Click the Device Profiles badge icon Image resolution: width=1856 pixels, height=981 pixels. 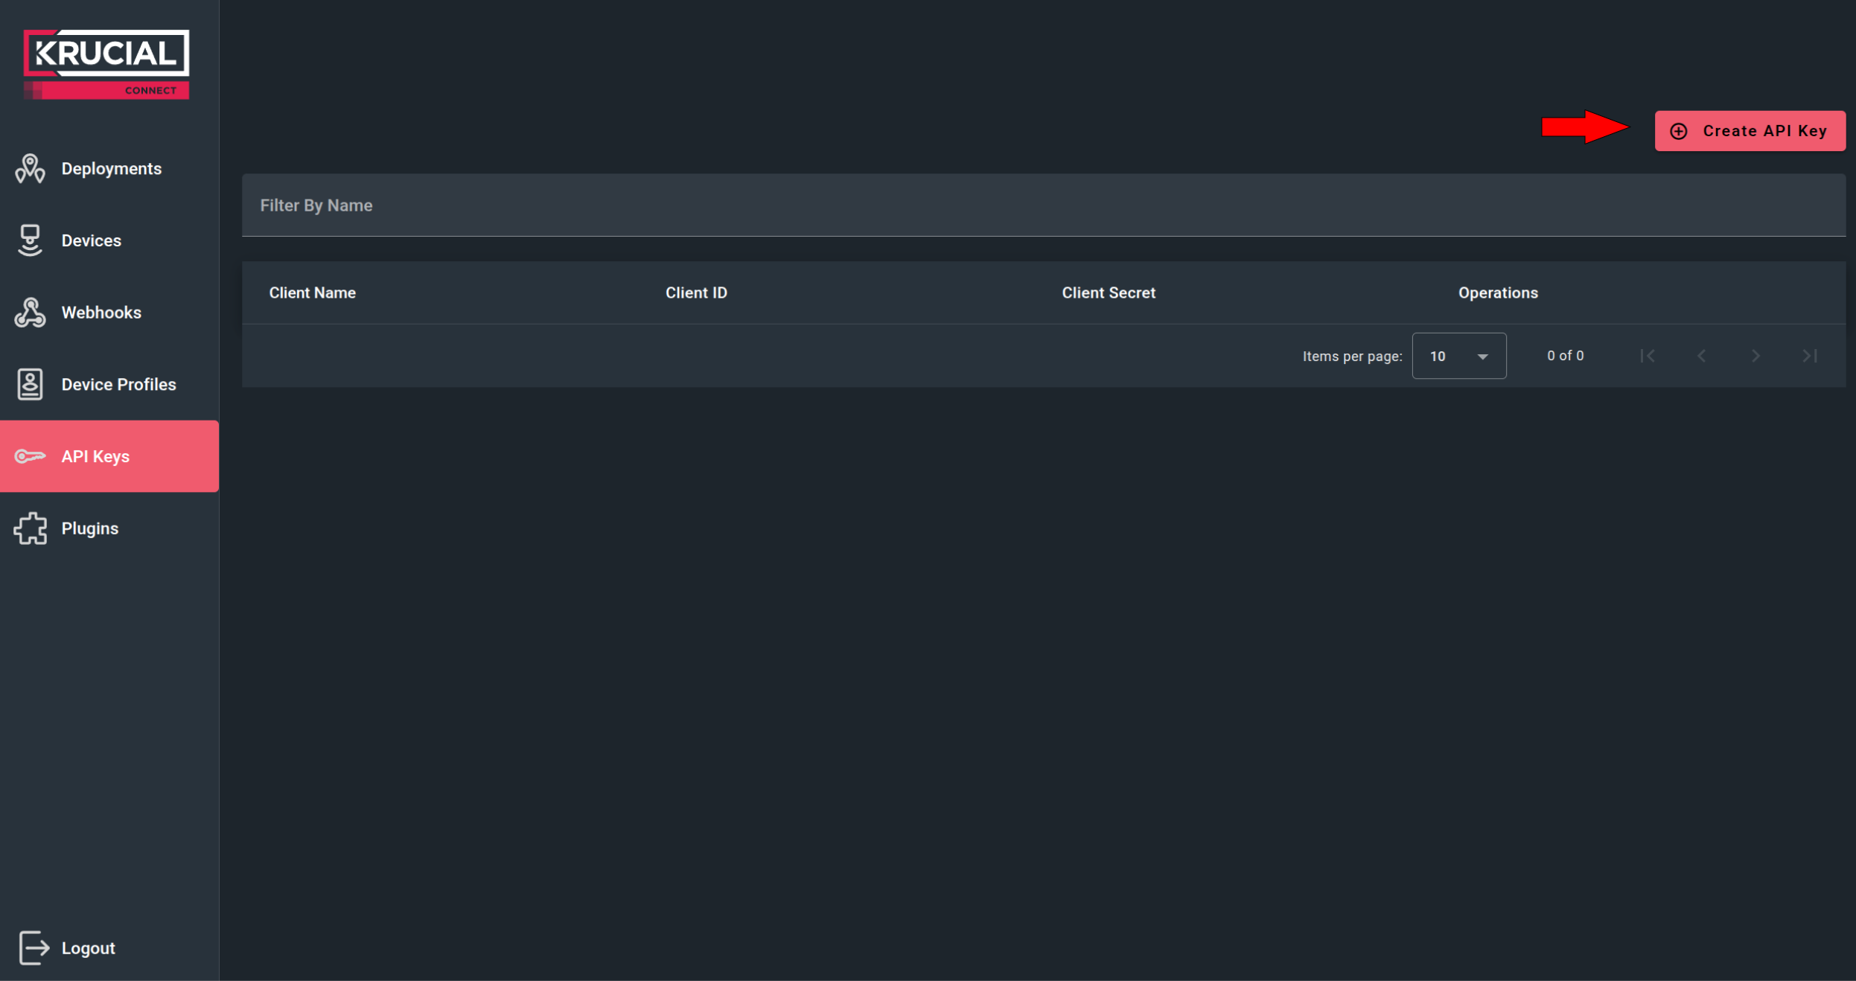click(30, 384)
